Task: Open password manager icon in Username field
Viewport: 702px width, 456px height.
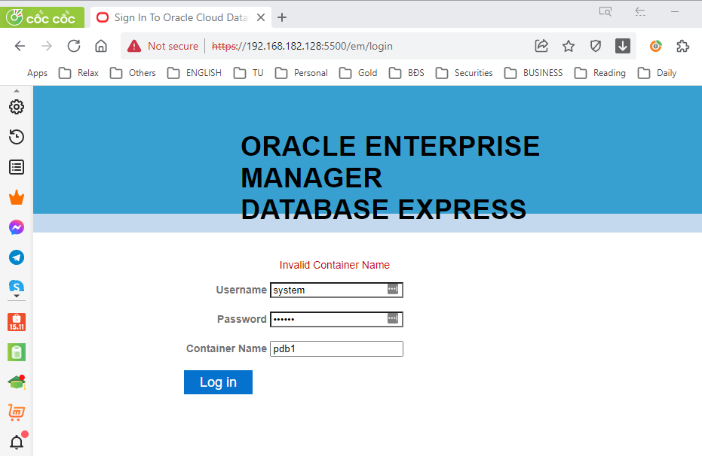Action: point(393,289)
